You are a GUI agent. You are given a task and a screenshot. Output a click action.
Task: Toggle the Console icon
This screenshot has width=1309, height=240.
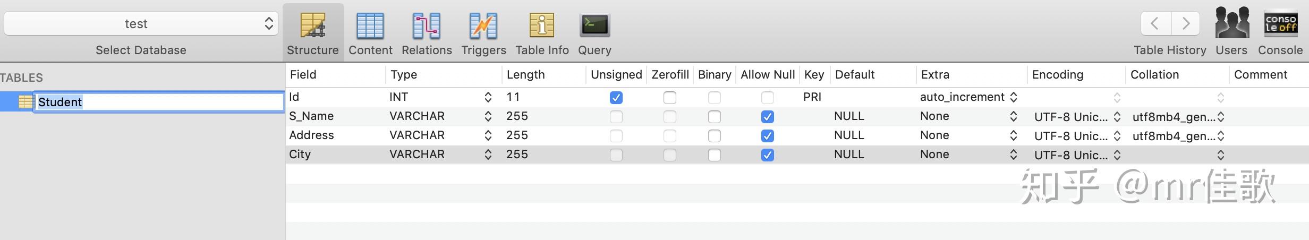click(1280, 24)
